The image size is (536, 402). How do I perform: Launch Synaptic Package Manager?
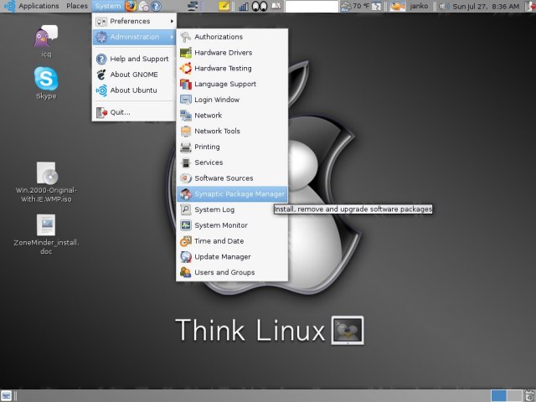(232, 193)
